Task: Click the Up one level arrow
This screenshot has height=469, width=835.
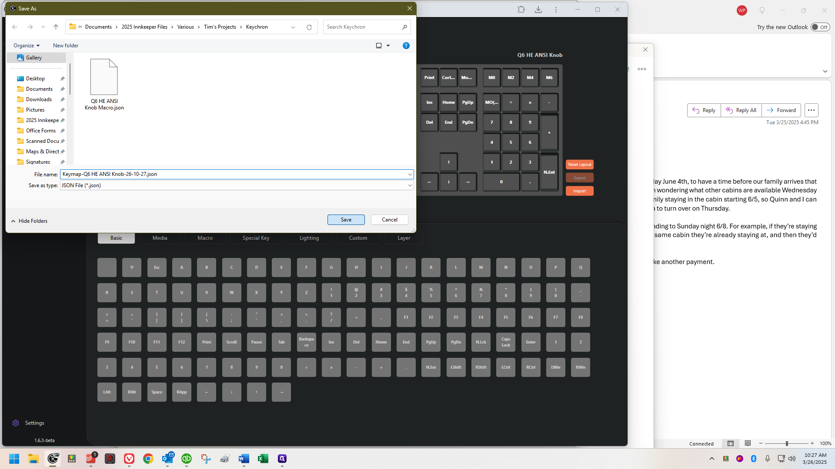Action: click(56, 27)
